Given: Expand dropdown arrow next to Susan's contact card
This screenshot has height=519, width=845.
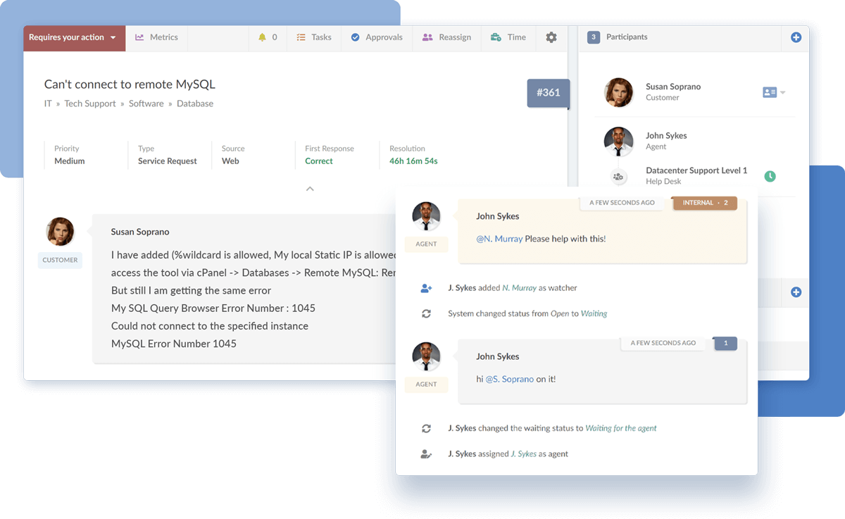Looking at the screenshot, I should click(x=783, y=93).
